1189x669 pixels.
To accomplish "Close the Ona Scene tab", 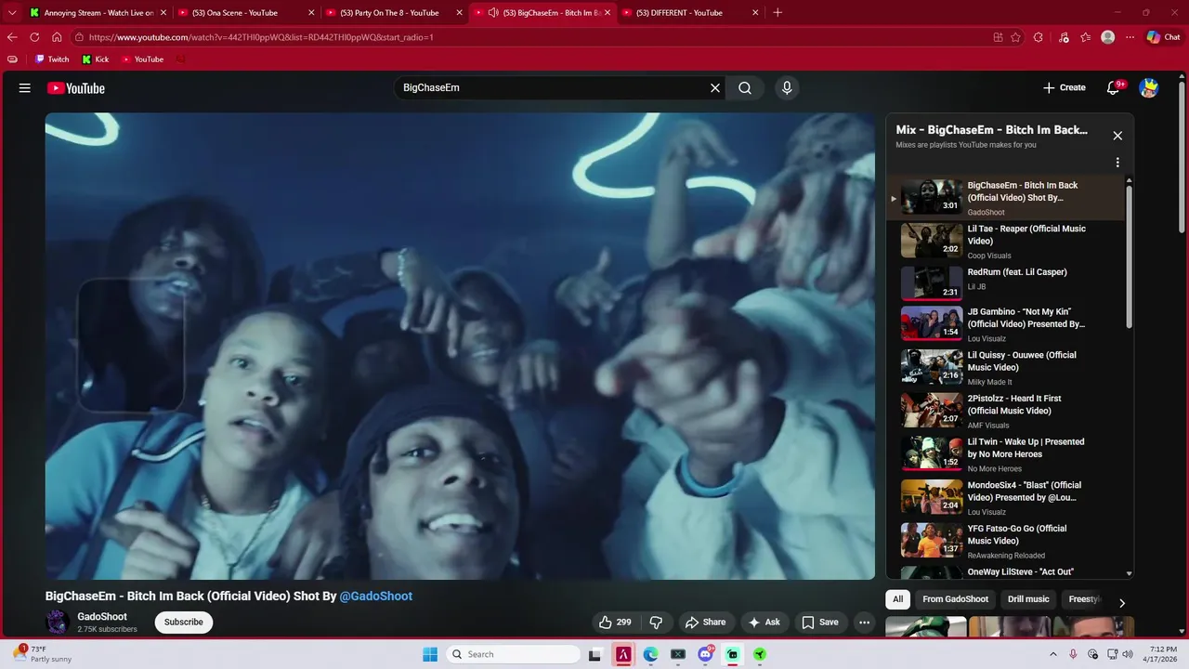I will coord(310,13).
